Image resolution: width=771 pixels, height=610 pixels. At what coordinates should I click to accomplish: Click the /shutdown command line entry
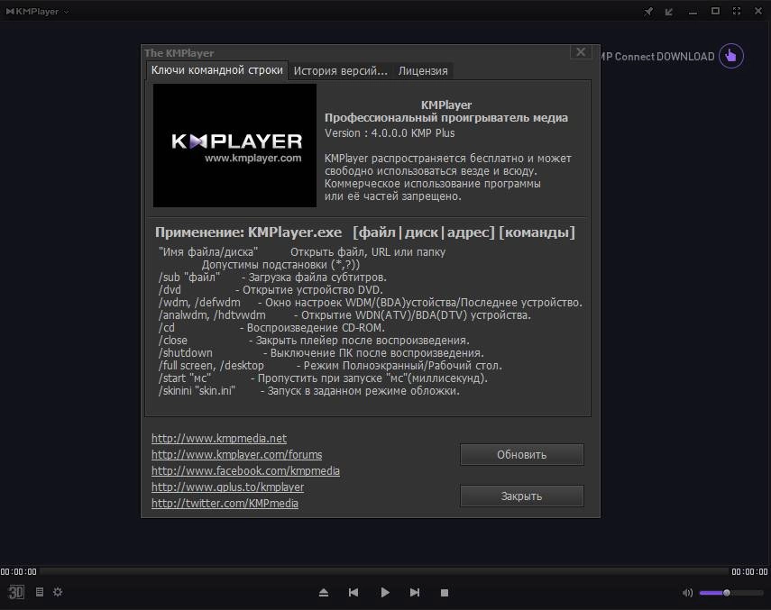321,353
